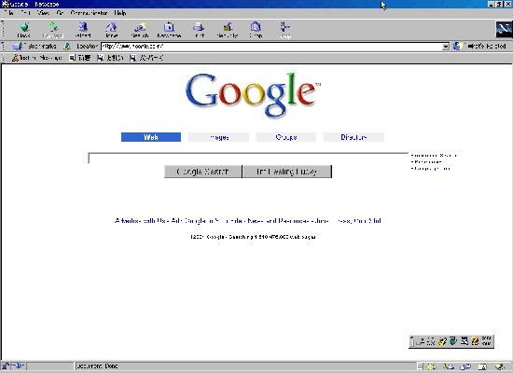
Task: Click the Reload toolbar icon
Action: click(x=83, y=30)
